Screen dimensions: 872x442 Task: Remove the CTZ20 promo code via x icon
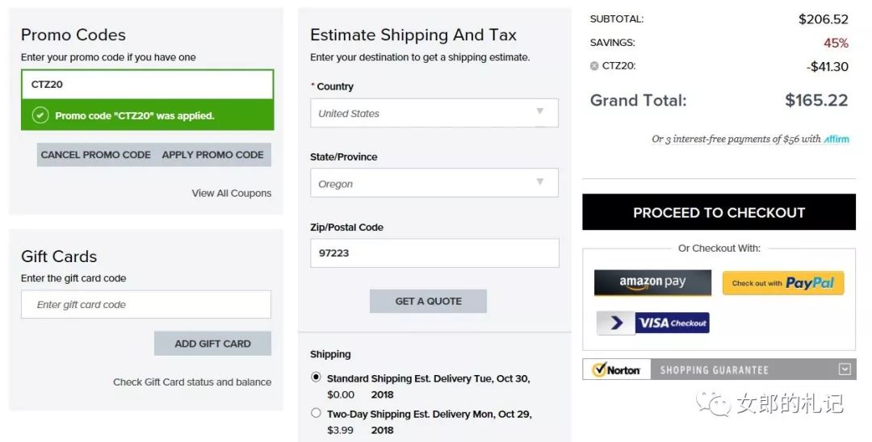coord(594,66)
